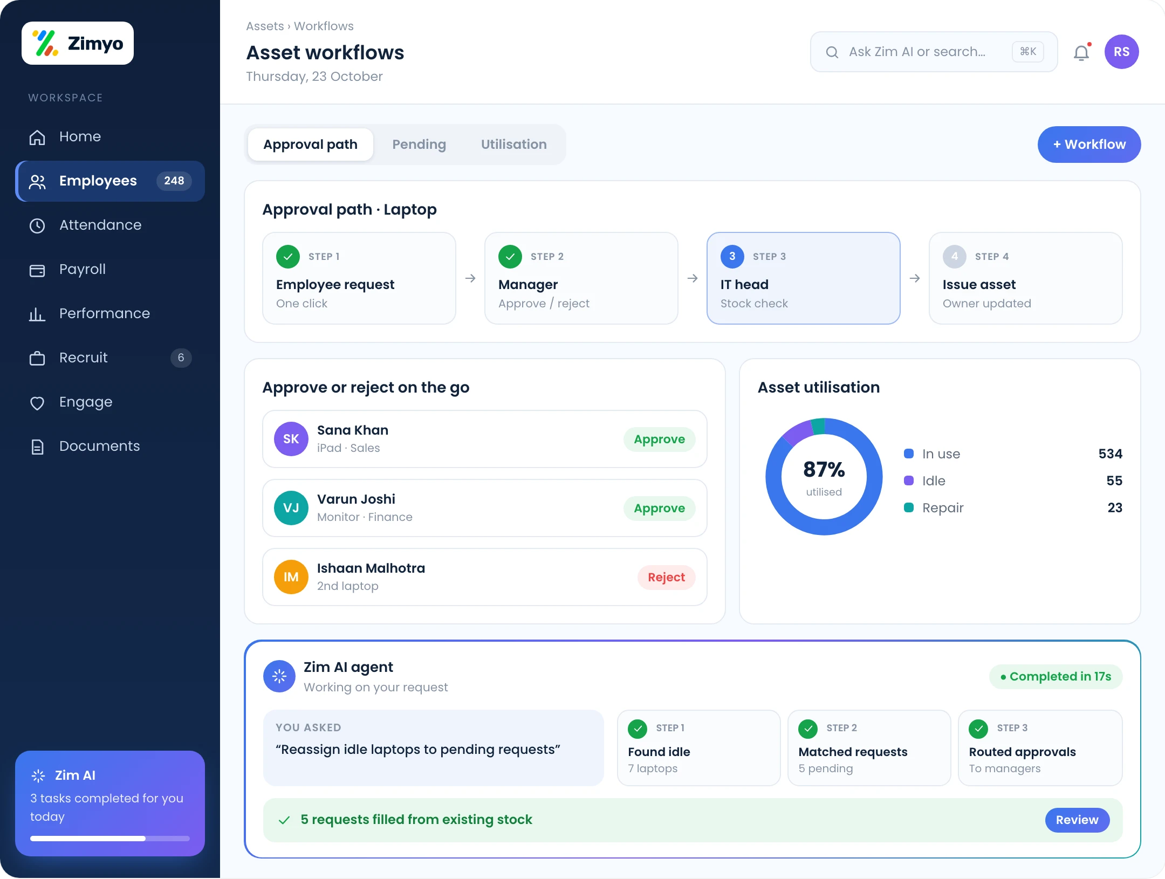Open Found idle 7 laptops step

(x=698, y=748)
